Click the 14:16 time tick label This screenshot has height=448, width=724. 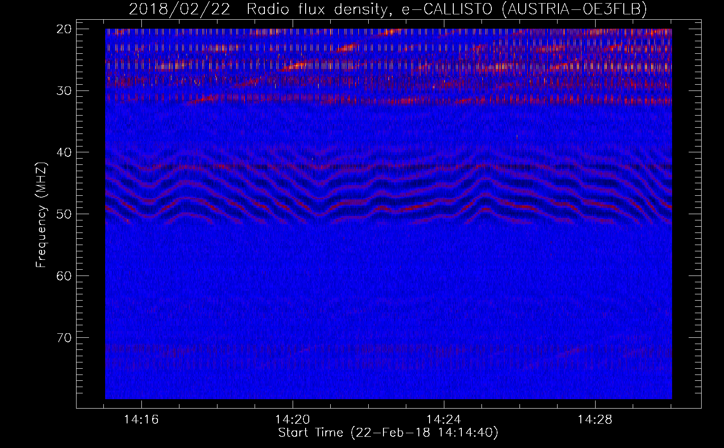click(x=141, y=420)
